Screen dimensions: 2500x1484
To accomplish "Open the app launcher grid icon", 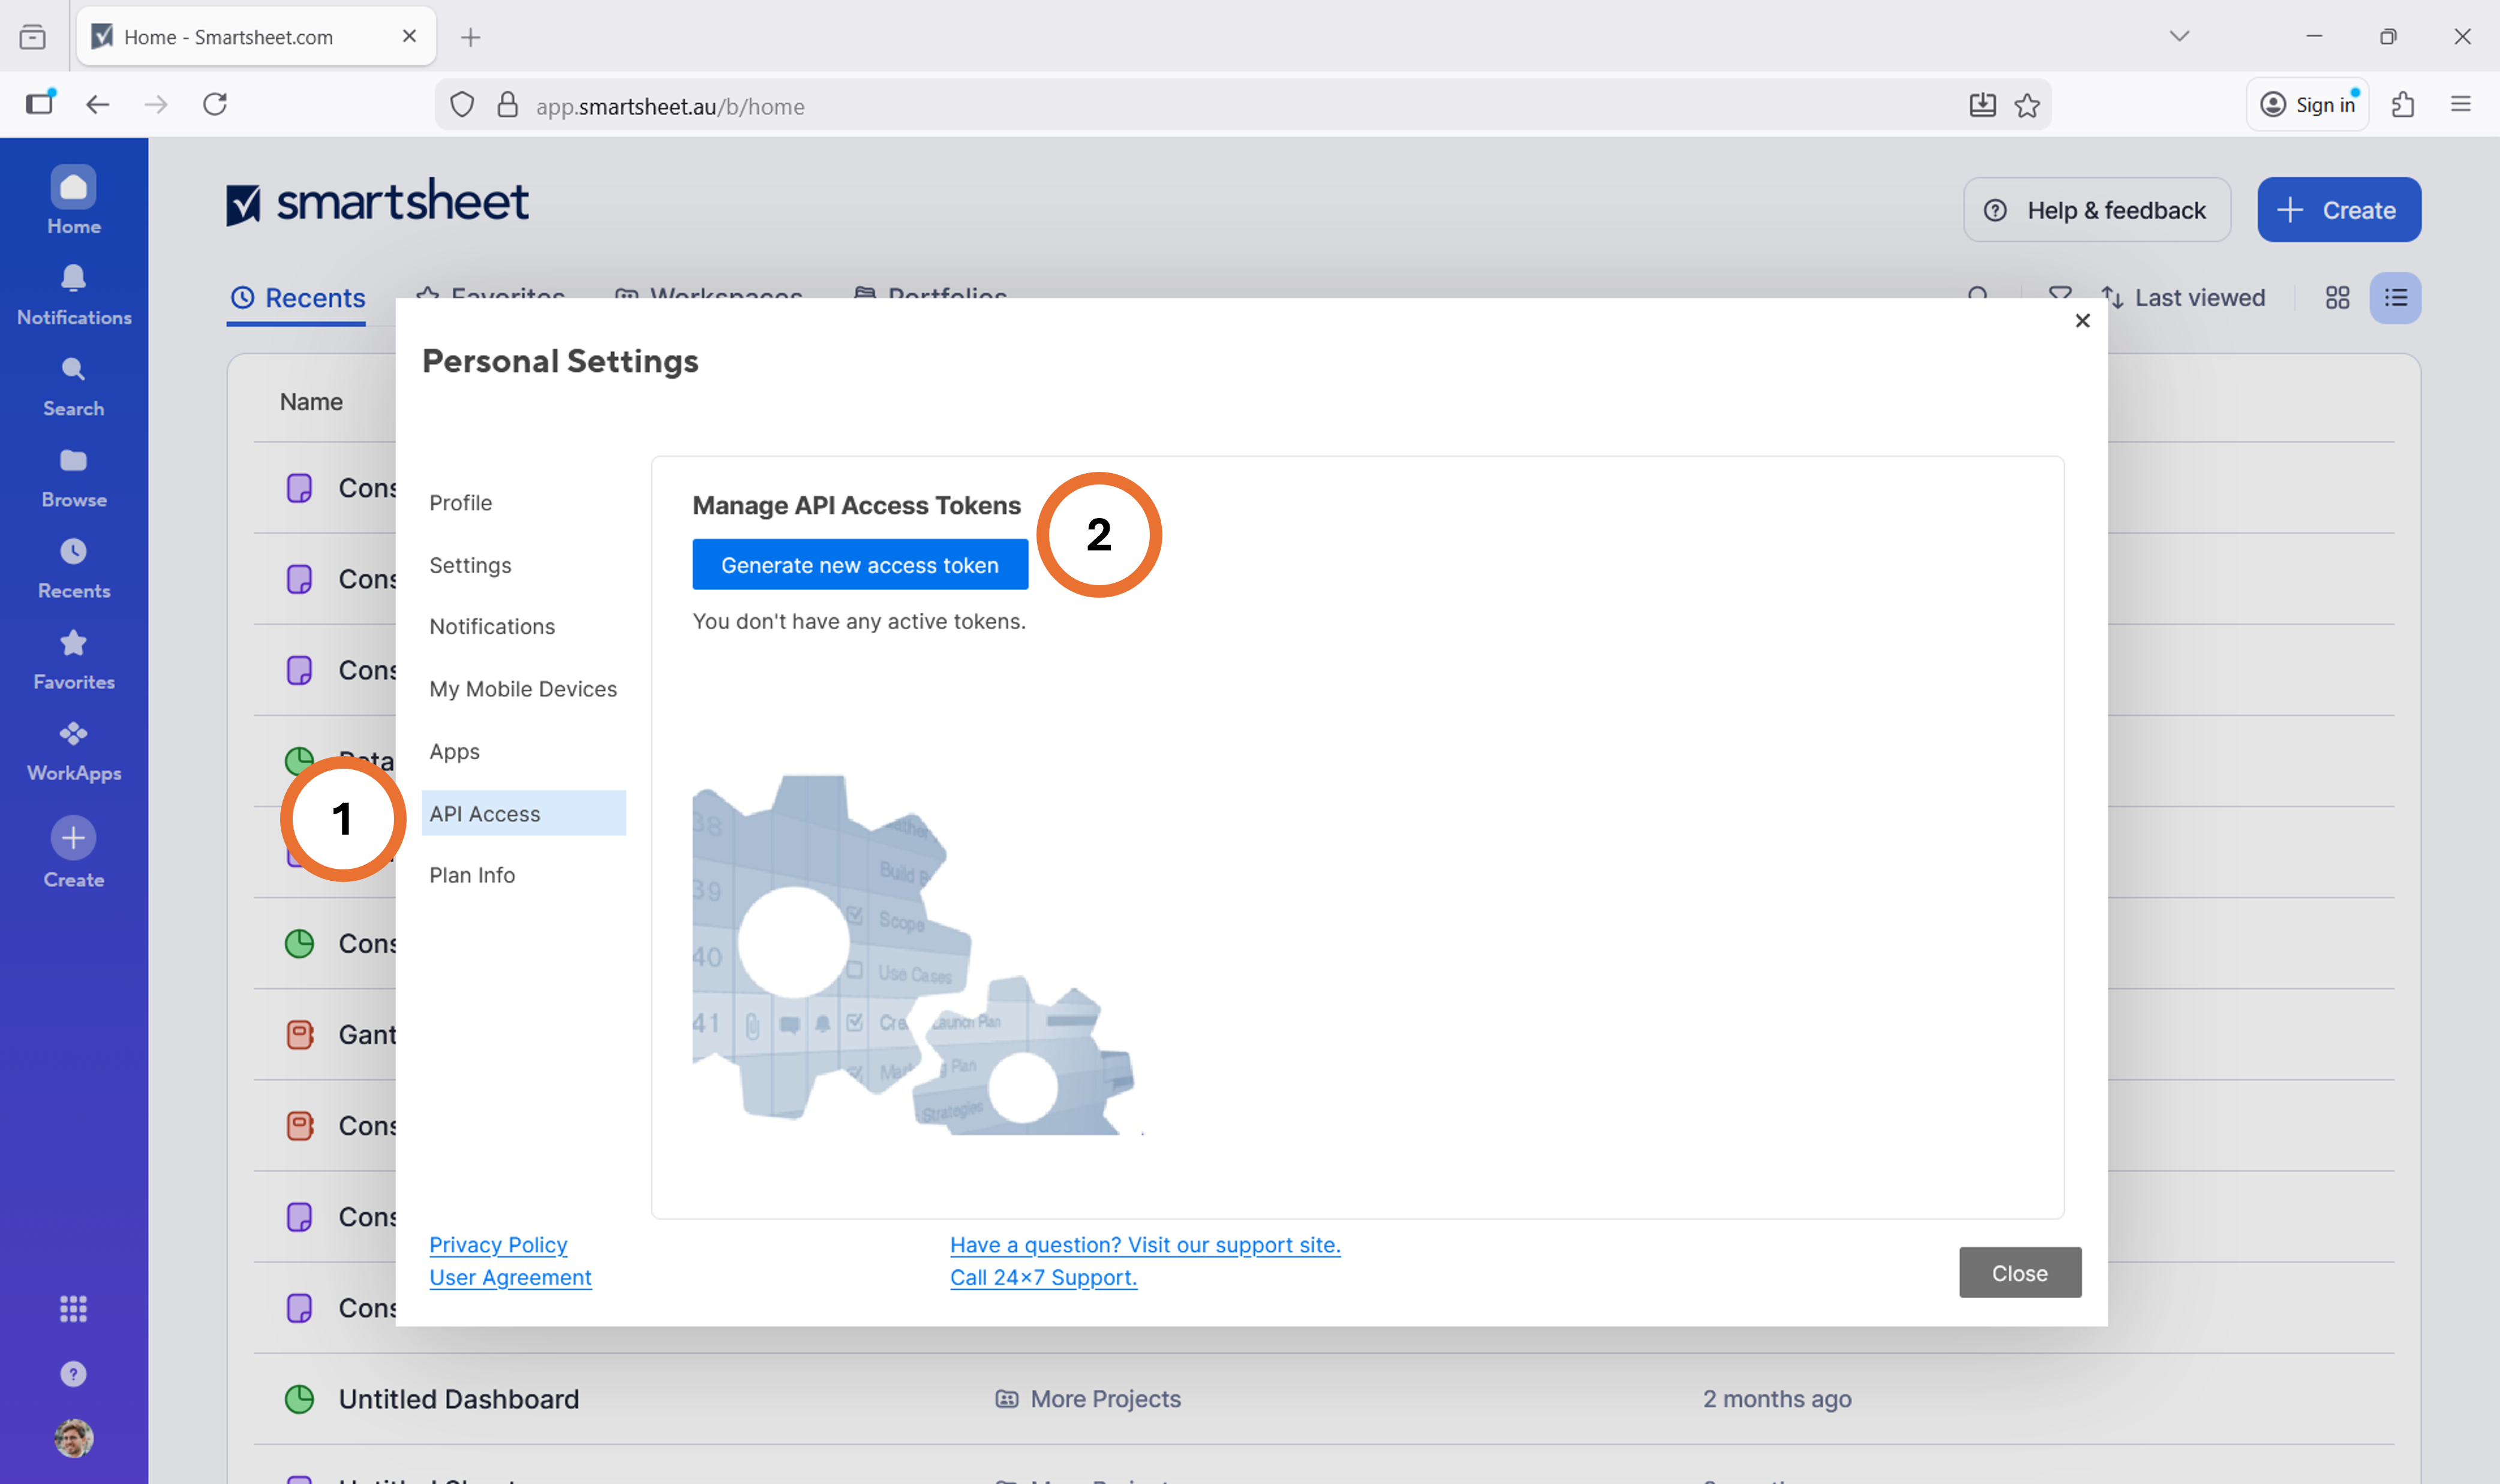I will pyautogui.click(x=73, y=1308).
